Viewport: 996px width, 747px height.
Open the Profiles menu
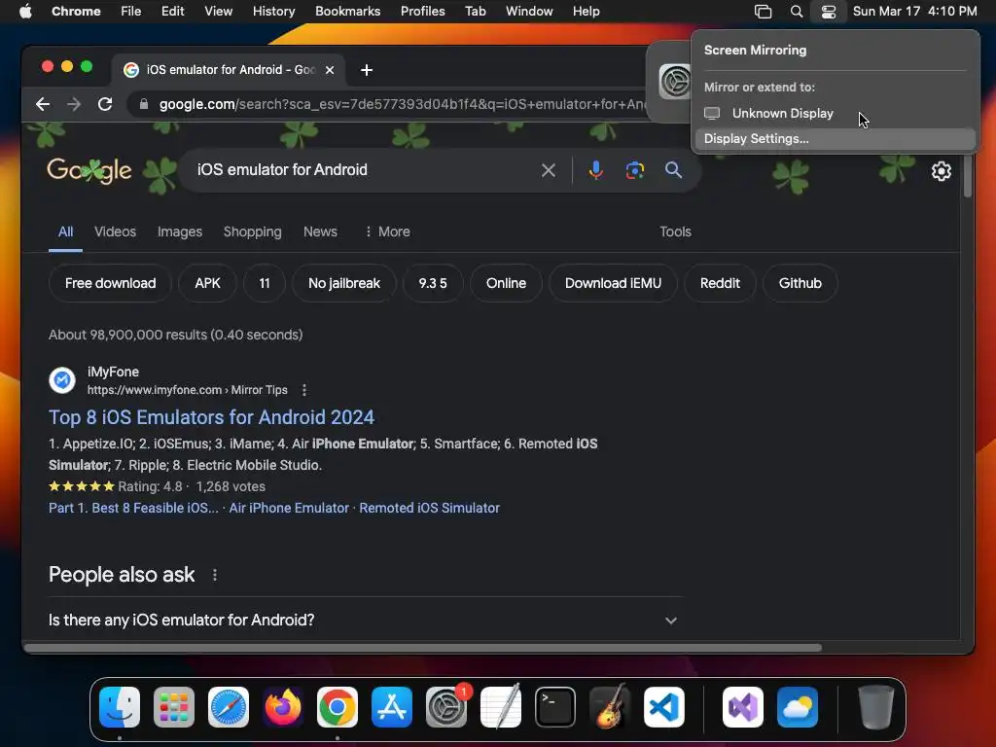[422, 12]
